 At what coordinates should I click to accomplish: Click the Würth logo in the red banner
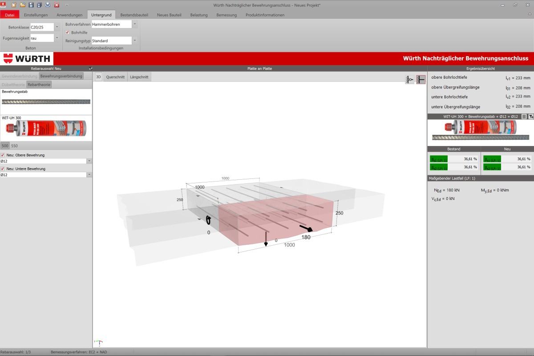point(27,59)
